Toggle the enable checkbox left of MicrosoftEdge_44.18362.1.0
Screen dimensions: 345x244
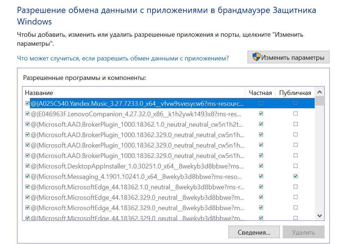pyautogui.click(x=27, y=186)
